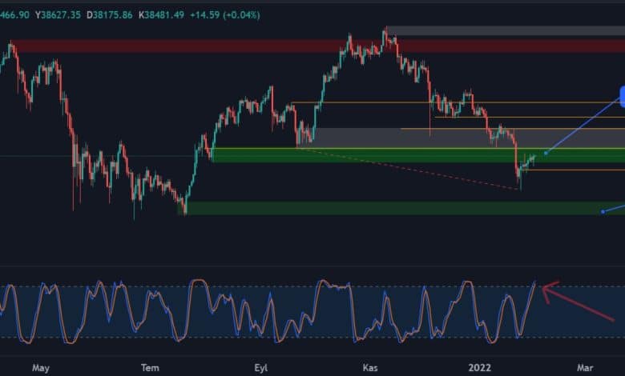Click the Kas label on the time axis
Screen dimensions: 625x376
(x=370, y=367)
